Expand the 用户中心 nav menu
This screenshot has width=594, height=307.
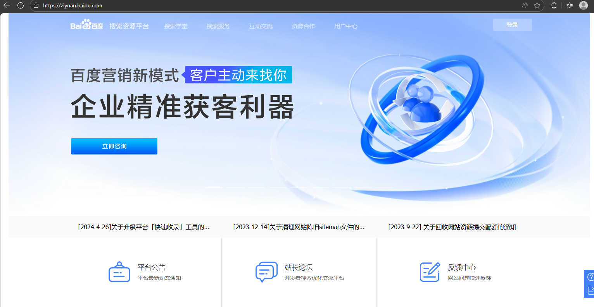tap(346, 26)
